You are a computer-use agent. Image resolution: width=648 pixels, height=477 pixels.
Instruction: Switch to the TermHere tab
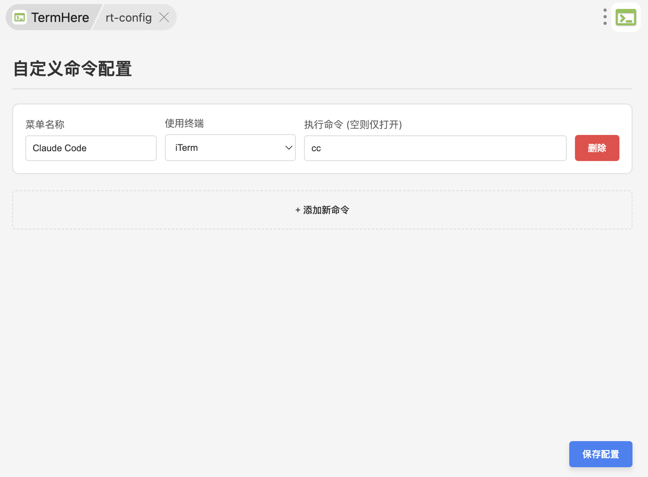click(60, 18)
